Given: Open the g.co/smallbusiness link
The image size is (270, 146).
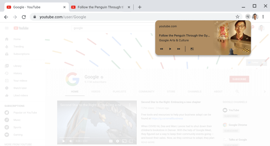Looking at the screenshot, I should 167,118.
